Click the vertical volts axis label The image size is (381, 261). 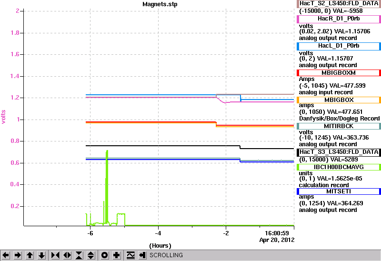tap(3, 117)
